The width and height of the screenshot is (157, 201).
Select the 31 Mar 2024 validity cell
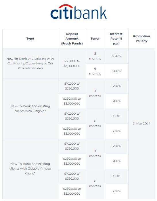click(141, 124)
